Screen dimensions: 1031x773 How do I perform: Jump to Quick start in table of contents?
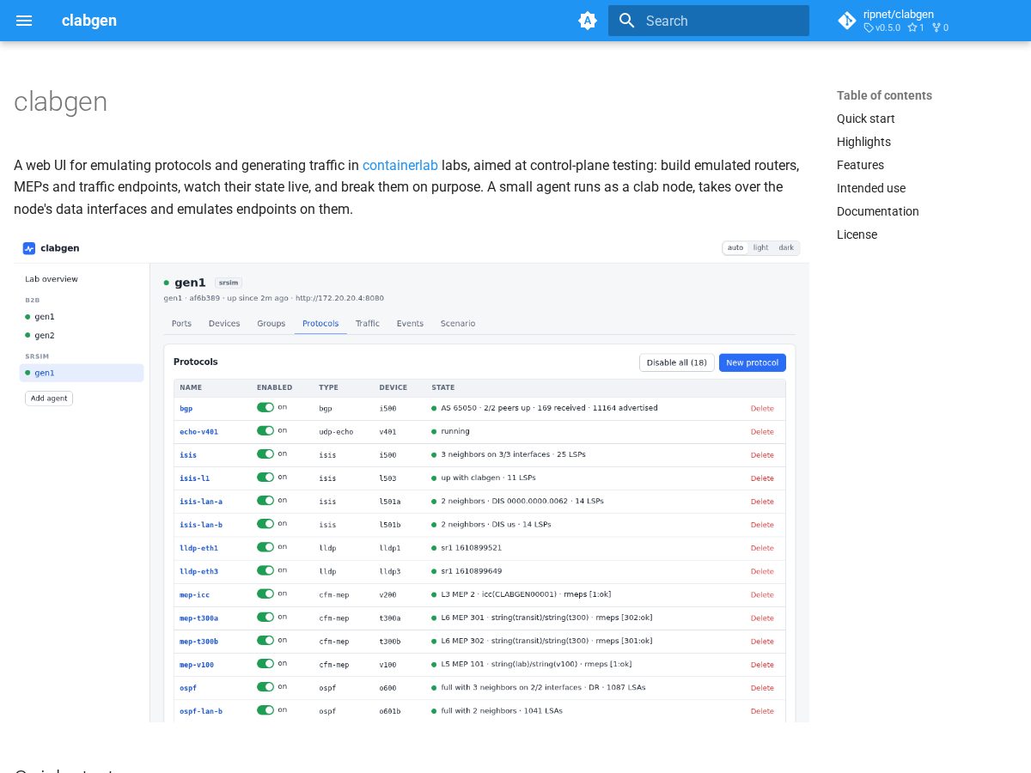866,119
